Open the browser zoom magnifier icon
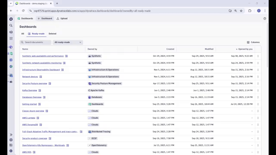The image size is (276, 155). (235, 11)
